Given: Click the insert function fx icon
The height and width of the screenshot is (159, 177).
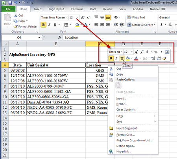Looking at the screenshot, I should point(60,37).
